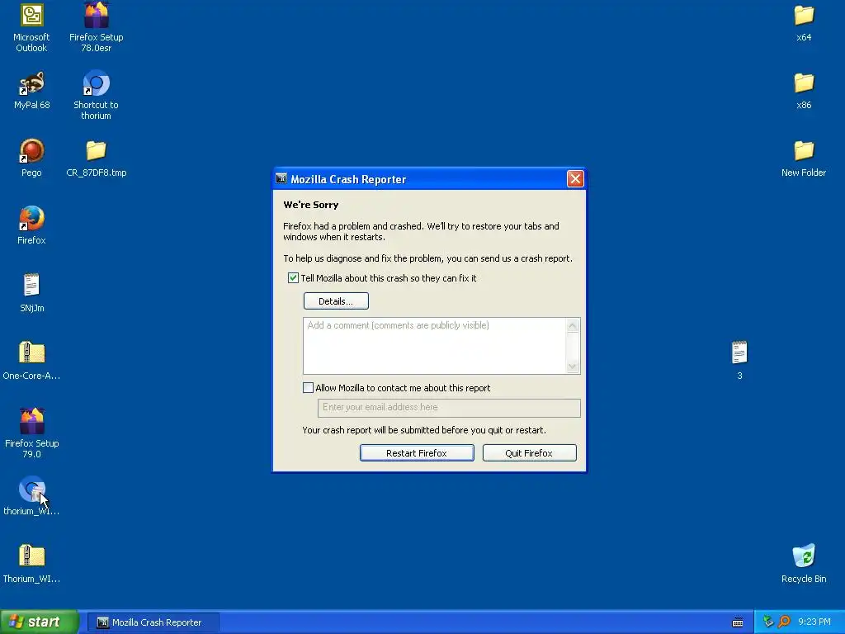Click the Crash Reporter title bar icon
Screen dimensions: 845x634
281,179
